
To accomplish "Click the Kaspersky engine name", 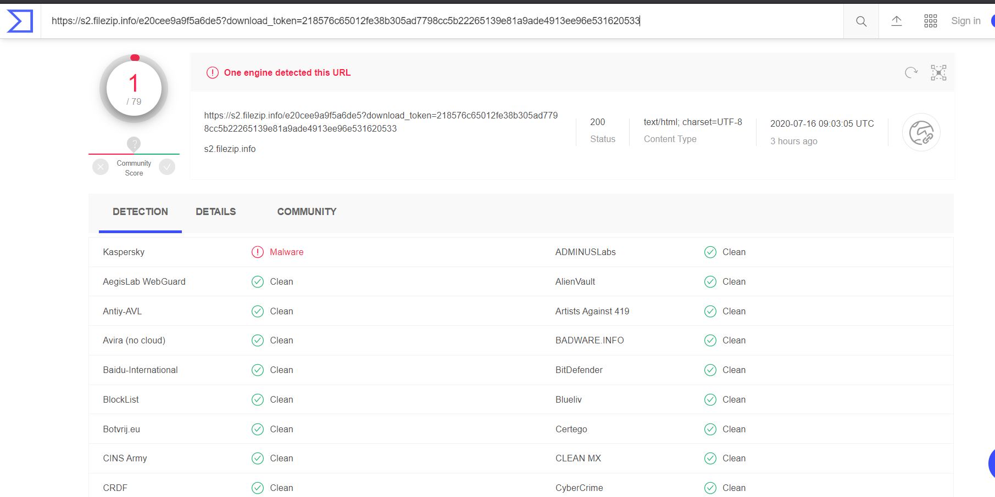I will [x=124, y=252].
